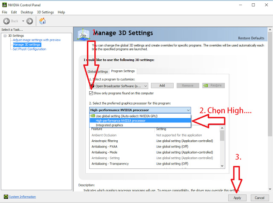Choose Integrated graphics from the list
Image resolution: width=273 pixels, height=203 pixels.
(x=109, y=125)
